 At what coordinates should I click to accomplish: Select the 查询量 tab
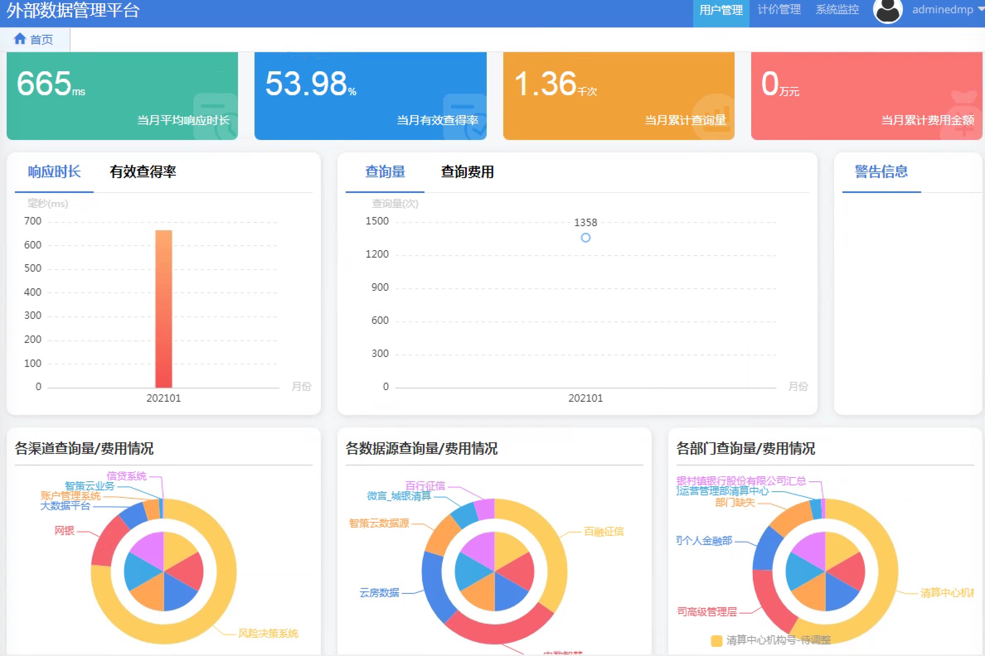click(x=385, y=172)
